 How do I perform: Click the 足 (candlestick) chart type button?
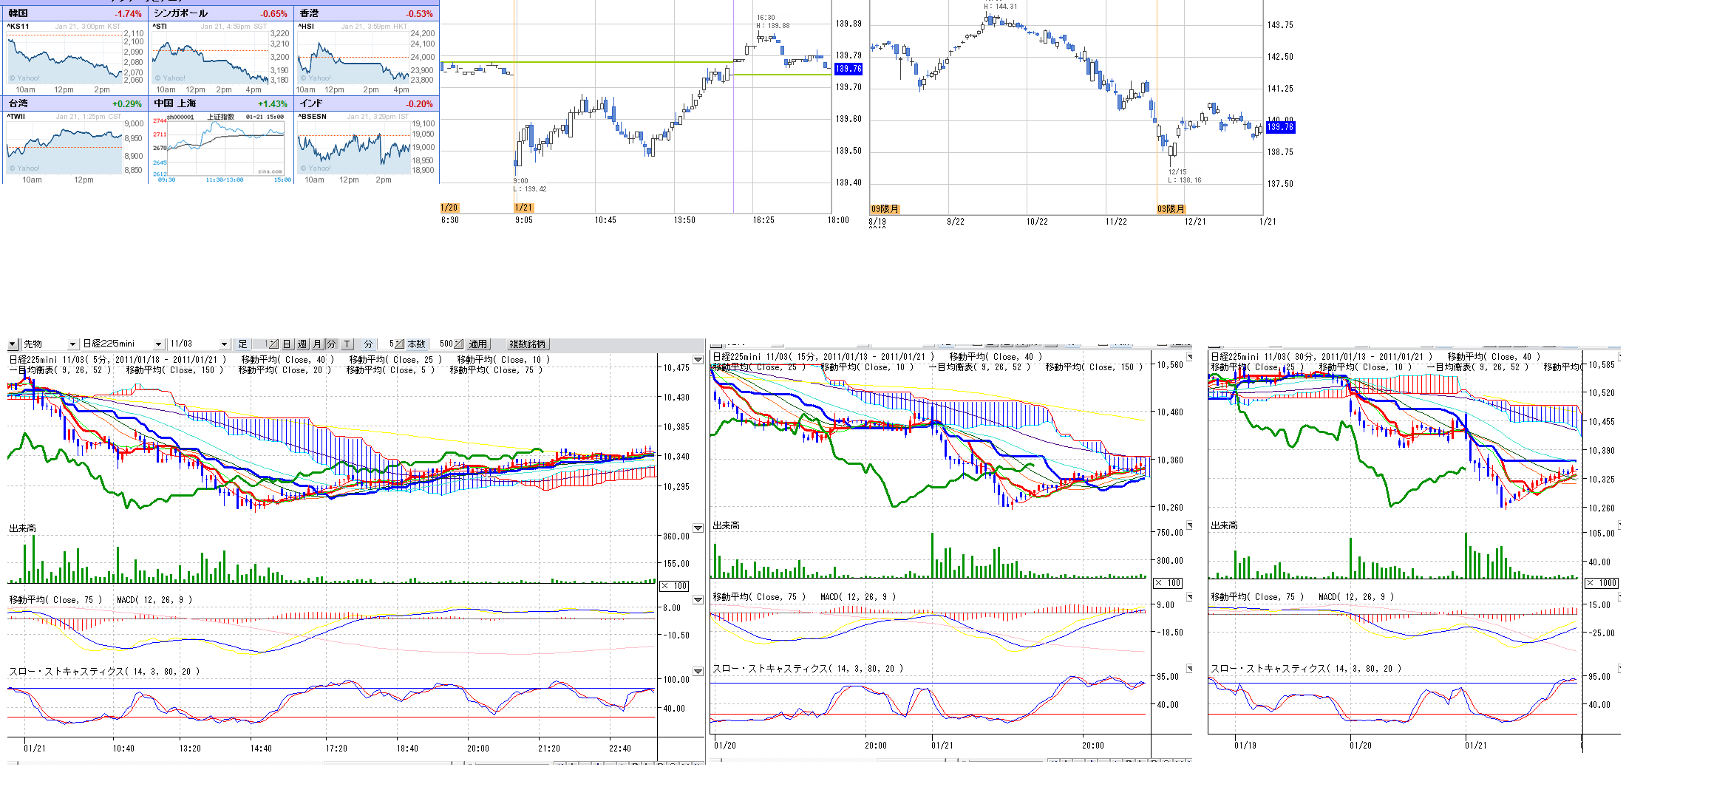point(242,344)
